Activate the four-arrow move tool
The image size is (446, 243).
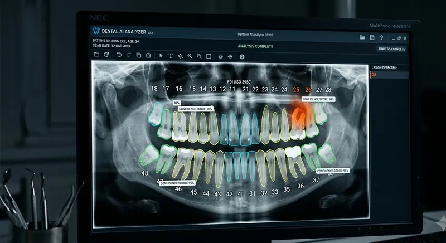(230, 56)
